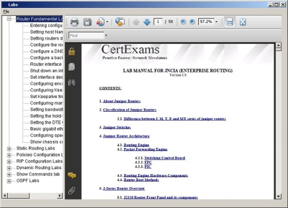Viewport: 288px width, 208px height.
Task: Go to next page blue arrow
Action: (147, 22)
